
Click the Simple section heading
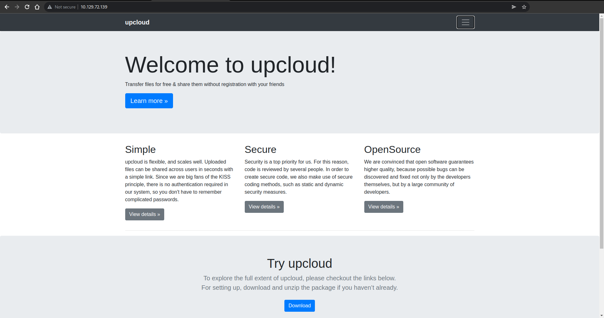point(140,150)
